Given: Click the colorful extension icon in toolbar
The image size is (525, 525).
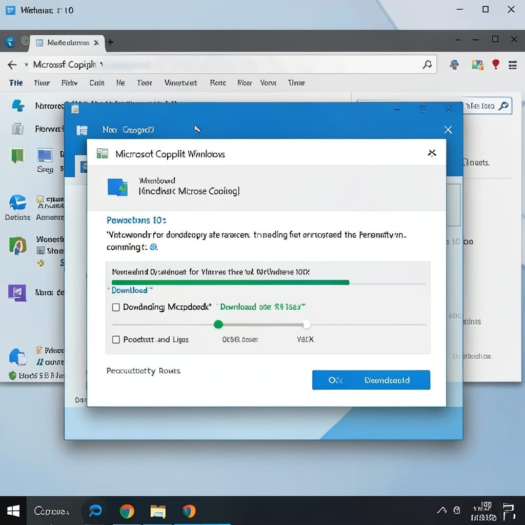Looking at the screenshot, I should (477, 65).
